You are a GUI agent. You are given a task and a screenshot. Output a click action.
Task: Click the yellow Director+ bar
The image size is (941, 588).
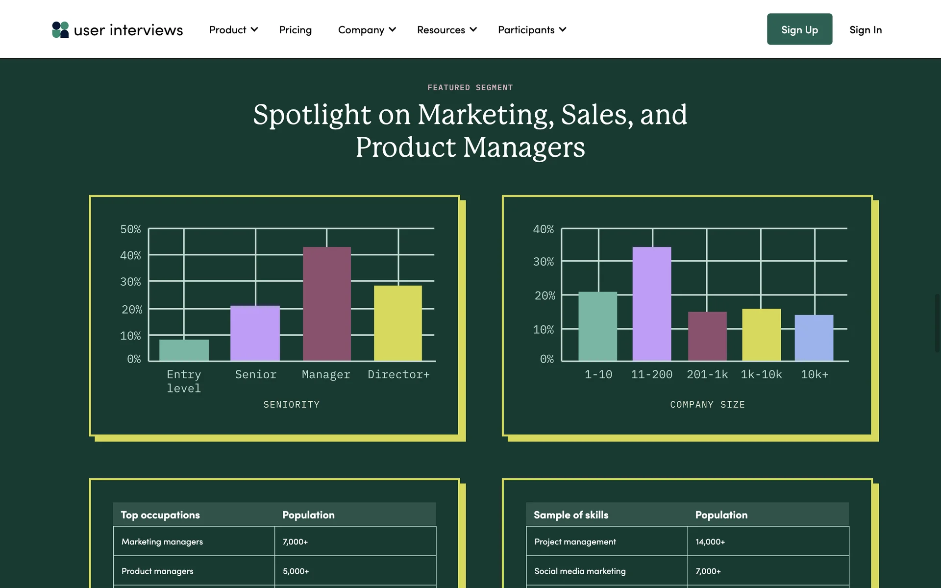coord(397,323)
